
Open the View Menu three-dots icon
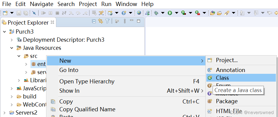click(x=125, y=21)
